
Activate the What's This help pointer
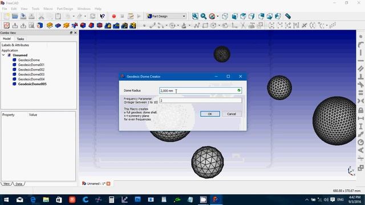[x=102, y=17]
